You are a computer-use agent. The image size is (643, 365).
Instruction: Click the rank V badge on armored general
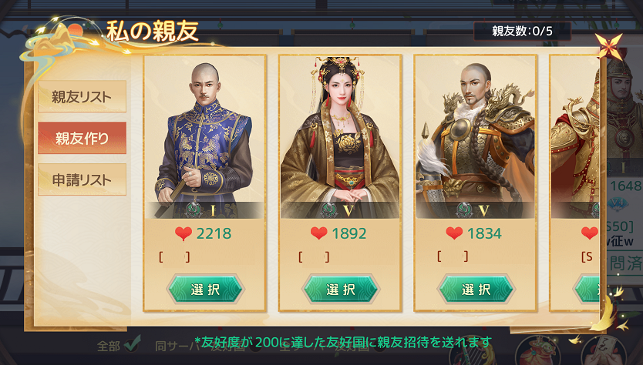pyautogui.click(x=475, y=210)
